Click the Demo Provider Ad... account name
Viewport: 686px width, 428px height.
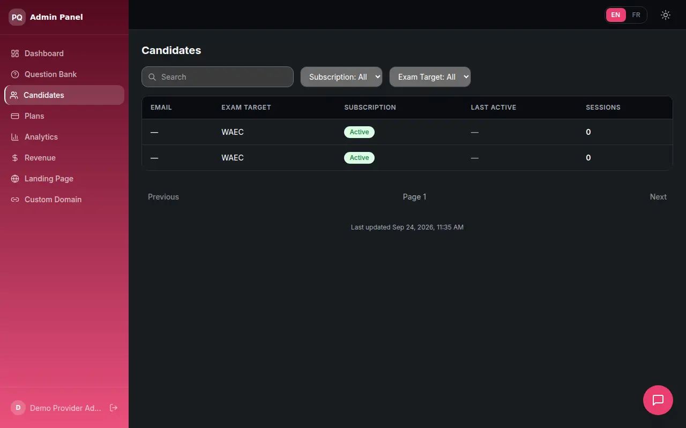click(x=65, y=408)
